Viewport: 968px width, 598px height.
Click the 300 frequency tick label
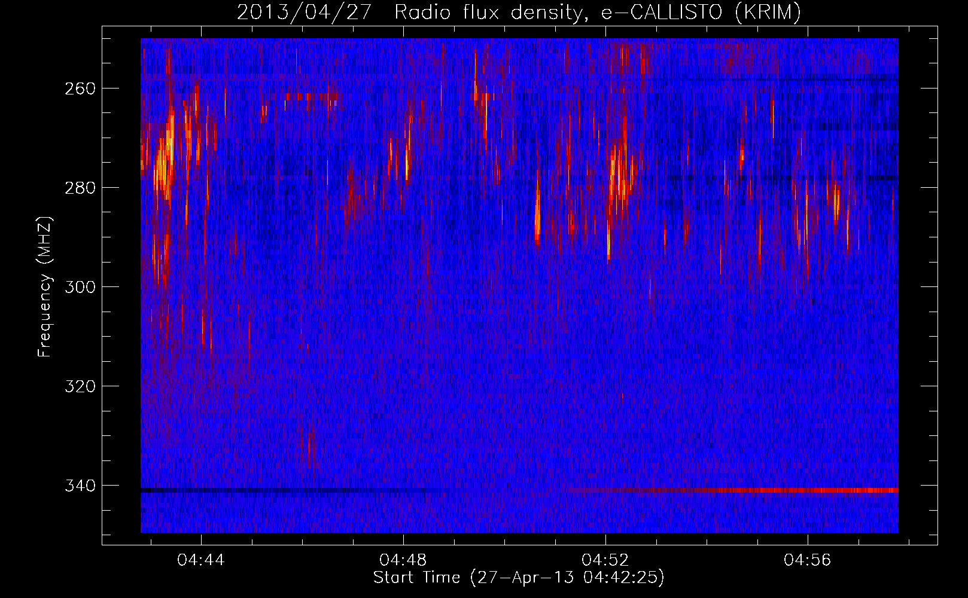pyautogui.click(x=80, y=287)
